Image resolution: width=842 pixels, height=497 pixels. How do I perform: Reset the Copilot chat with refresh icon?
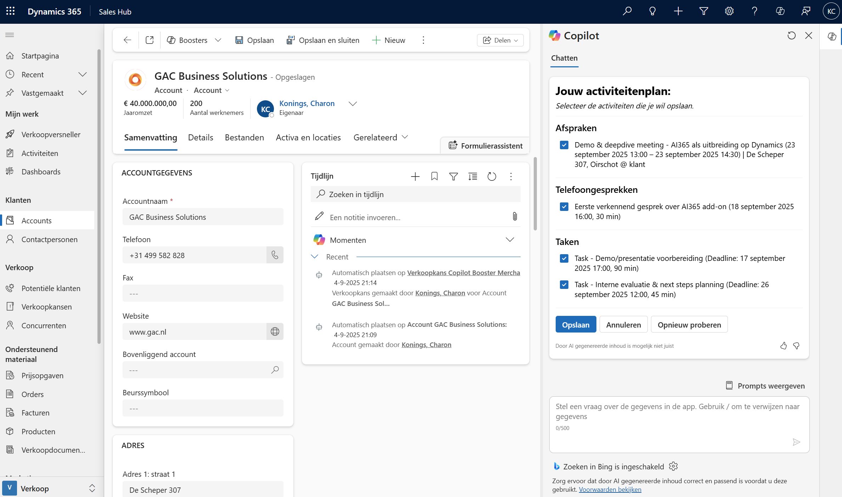[x=791, y=35]
